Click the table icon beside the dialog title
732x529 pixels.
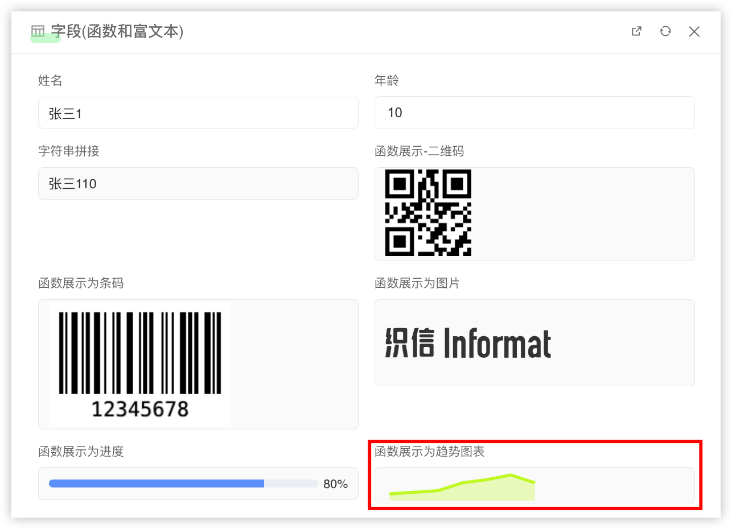pos(38,31)
